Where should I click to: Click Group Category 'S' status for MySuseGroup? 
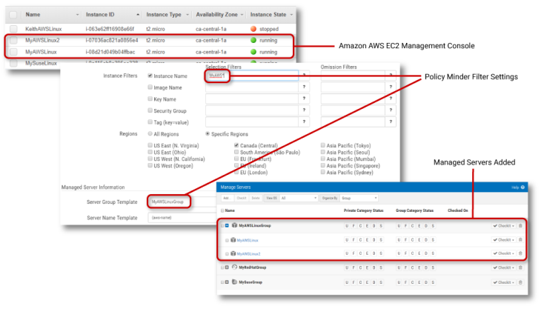[433, 282]
